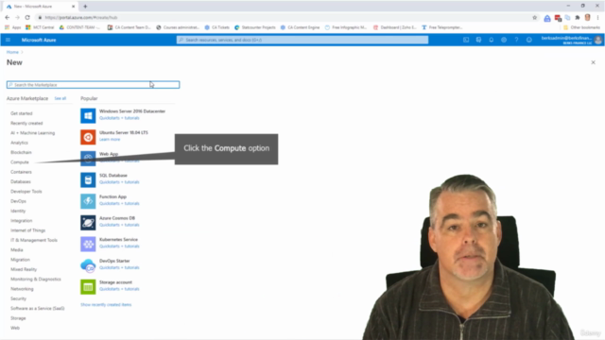Open Ubuntu Server Learn more link

click(x=110, y=139)
